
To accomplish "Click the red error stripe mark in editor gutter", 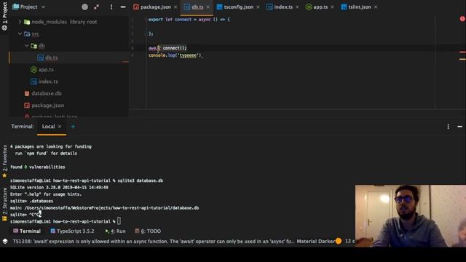I will pyautogui.click(x=462, y=52).
